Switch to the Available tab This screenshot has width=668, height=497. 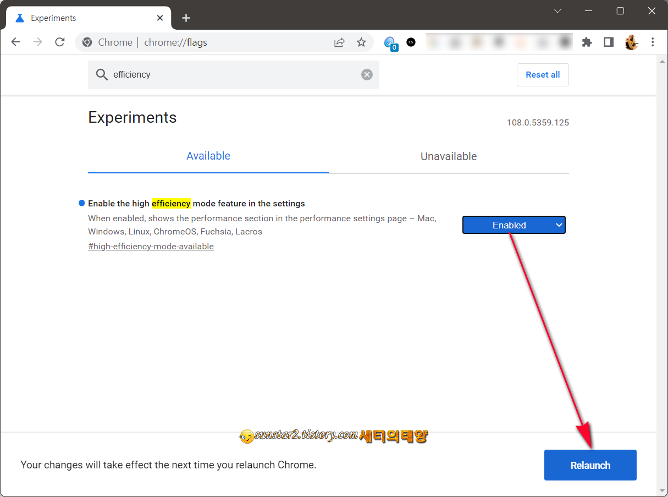click(x=208, y=156)
